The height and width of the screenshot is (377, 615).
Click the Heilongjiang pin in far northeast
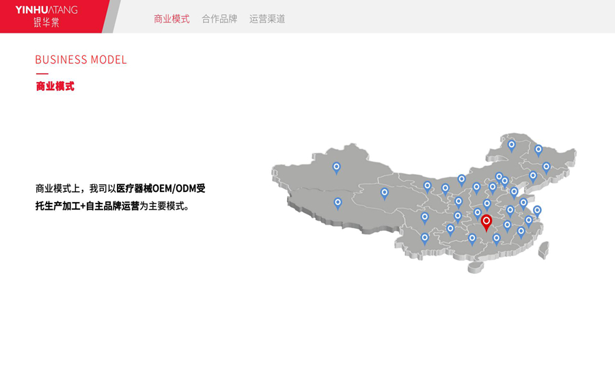pyautogui.click(x=538, y=150)
